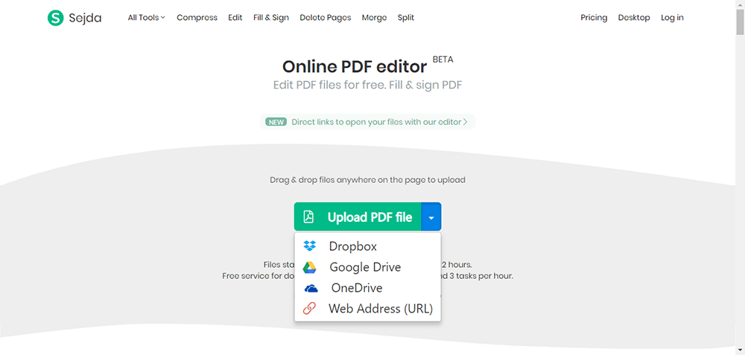Open the direct links announcement chevron
Image resolution: width=745 pixels, height=355 pixels.
(x=466, y=122)
